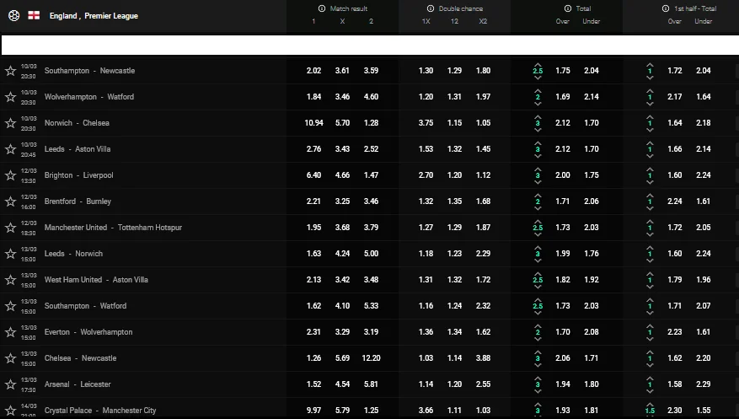This screenshot has width=739, height=419.
Task: Star the Brighton - Liverpool match
Action: coord(10,175)
